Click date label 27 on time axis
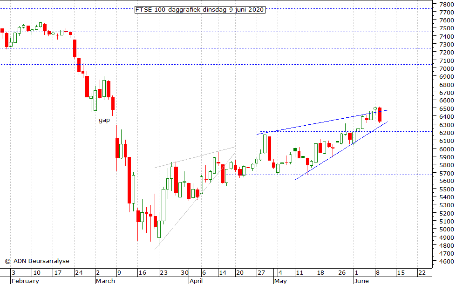 [261, 273]
